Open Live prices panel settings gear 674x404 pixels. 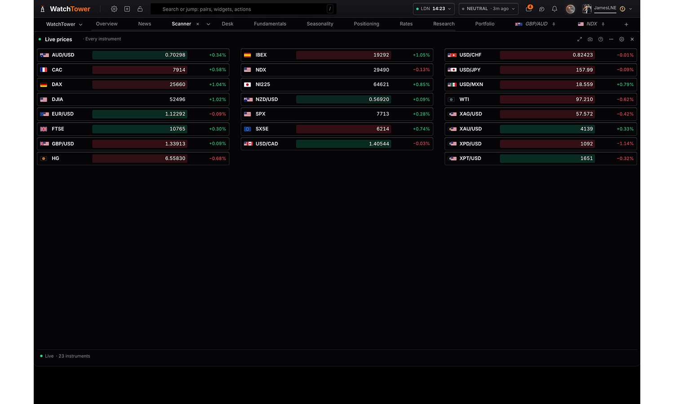(x=622, y=40)
